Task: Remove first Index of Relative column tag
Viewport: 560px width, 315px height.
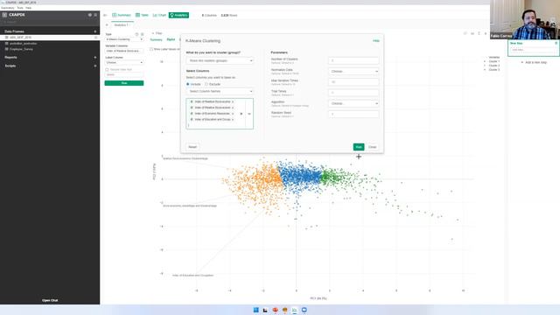Action: [233, 101]
